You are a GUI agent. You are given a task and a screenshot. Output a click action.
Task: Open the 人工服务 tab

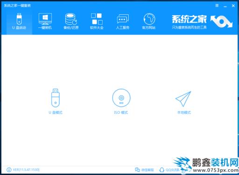pyautogui.click(x=123, y=22)
